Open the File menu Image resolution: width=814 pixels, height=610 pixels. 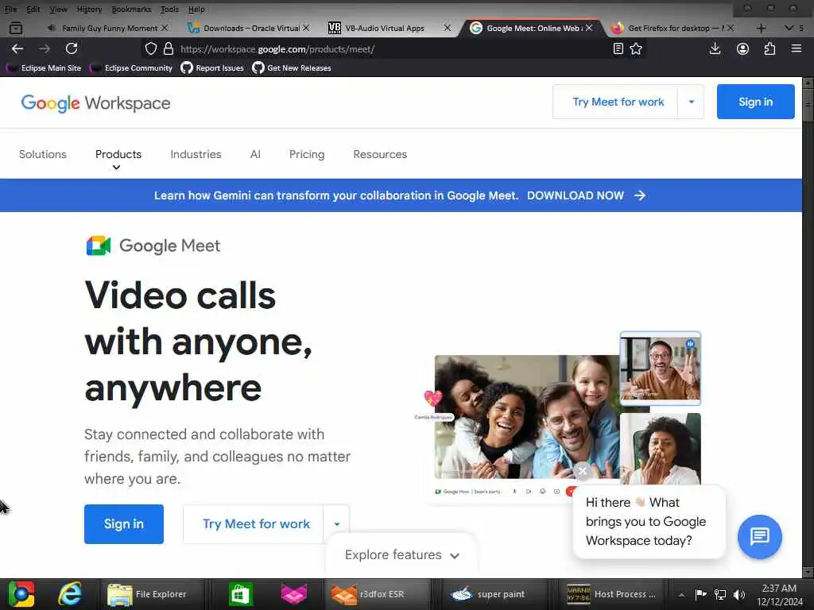pos(10,9)
